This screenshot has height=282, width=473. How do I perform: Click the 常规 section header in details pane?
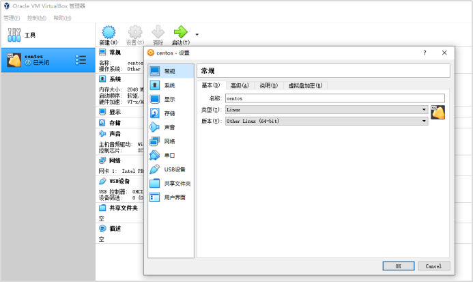[115, 53]
